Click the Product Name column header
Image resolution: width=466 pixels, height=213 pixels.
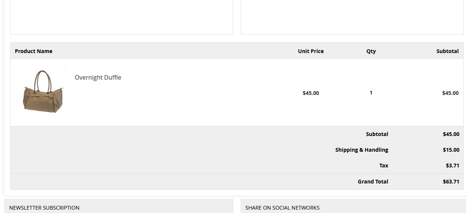pos(34,51)
